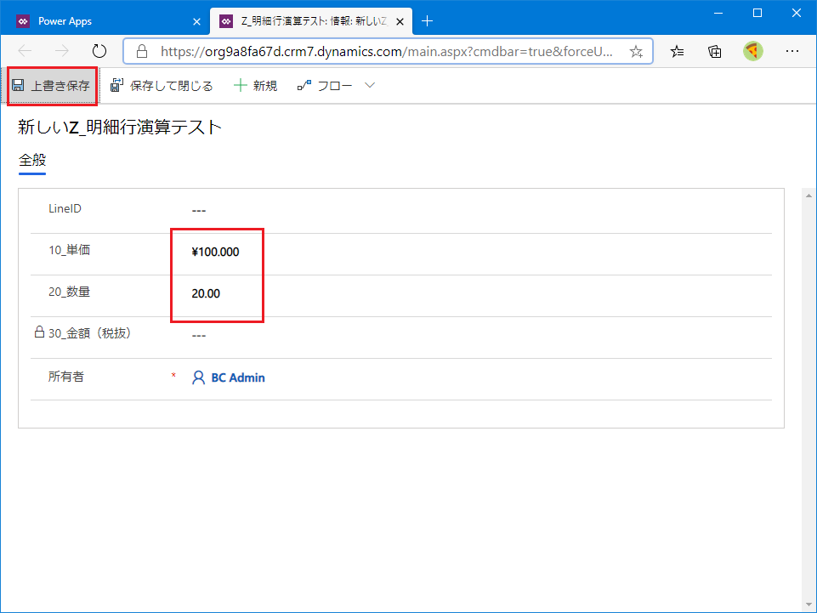
Task: Click the lock icon beside 30_金額
Action: pos(39,332)
